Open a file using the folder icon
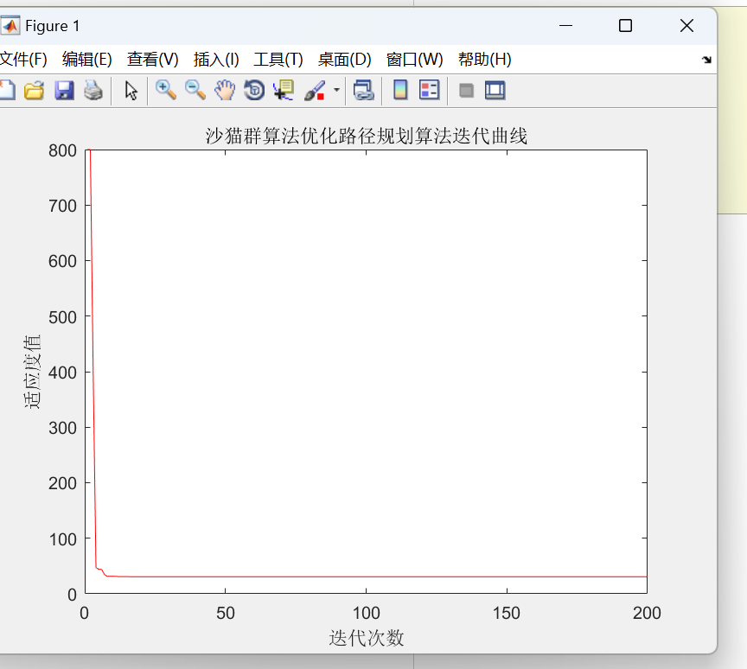Image resolution: width=747 pixels, height=669 pixels. click(x=34, y=90)
